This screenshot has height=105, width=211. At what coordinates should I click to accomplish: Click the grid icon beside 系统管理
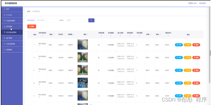pyautogui.click(x=4, y=49)
